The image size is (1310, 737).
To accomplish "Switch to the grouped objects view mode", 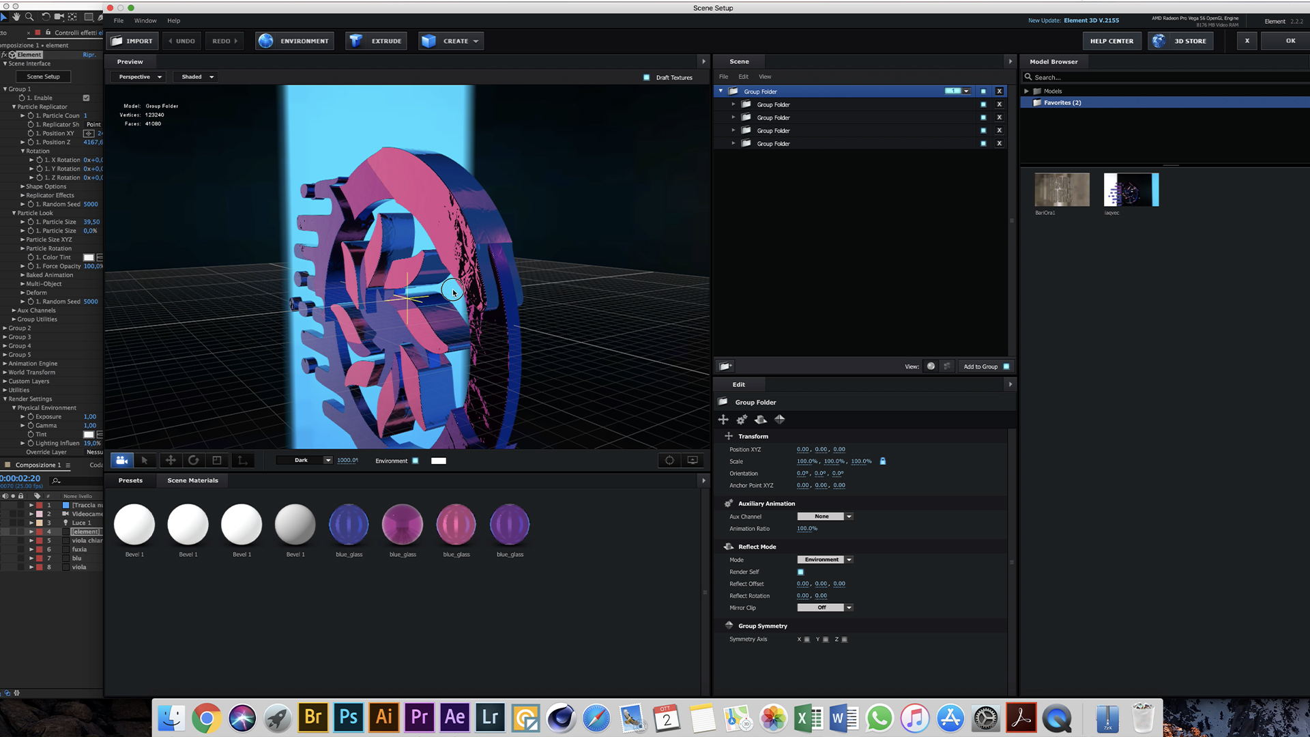I will coord(946,366).
